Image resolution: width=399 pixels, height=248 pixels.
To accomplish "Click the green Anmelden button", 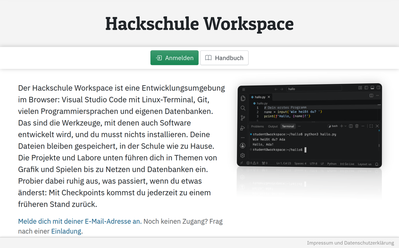I will click(x=174, y=58).
